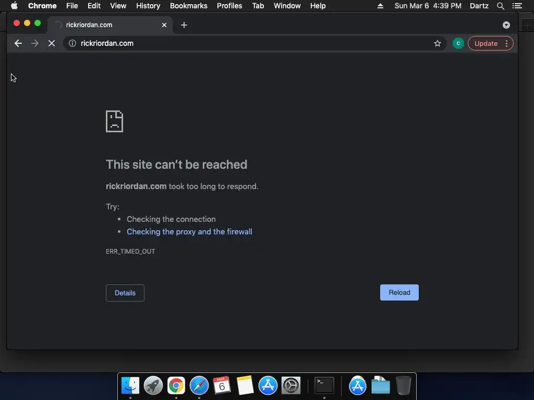Click the bold rickriordan.com text in error message

pos(136,186)
